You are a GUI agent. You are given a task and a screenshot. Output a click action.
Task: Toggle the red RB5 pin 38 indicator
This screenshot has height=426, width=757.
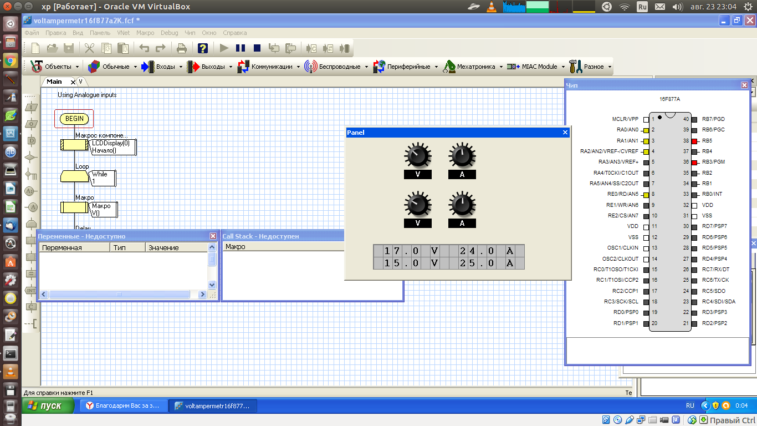coord(694,141)
